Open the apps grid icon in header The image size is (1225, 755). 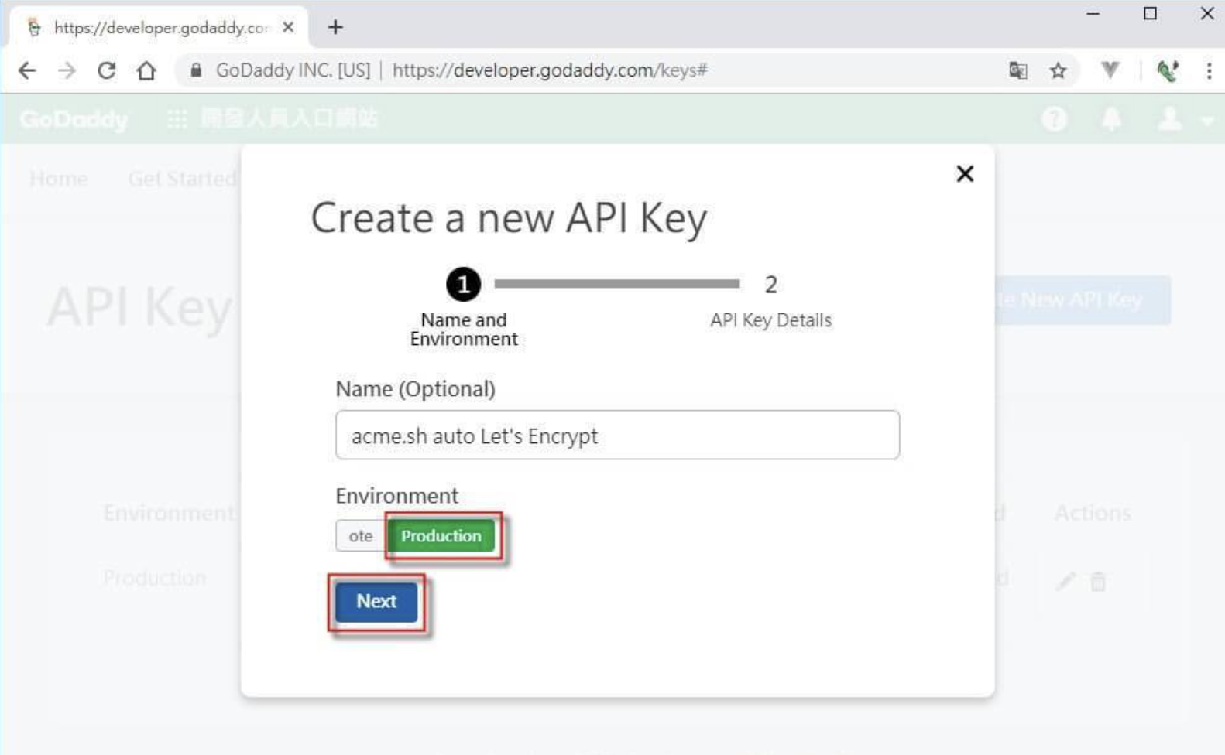point(177,119)
